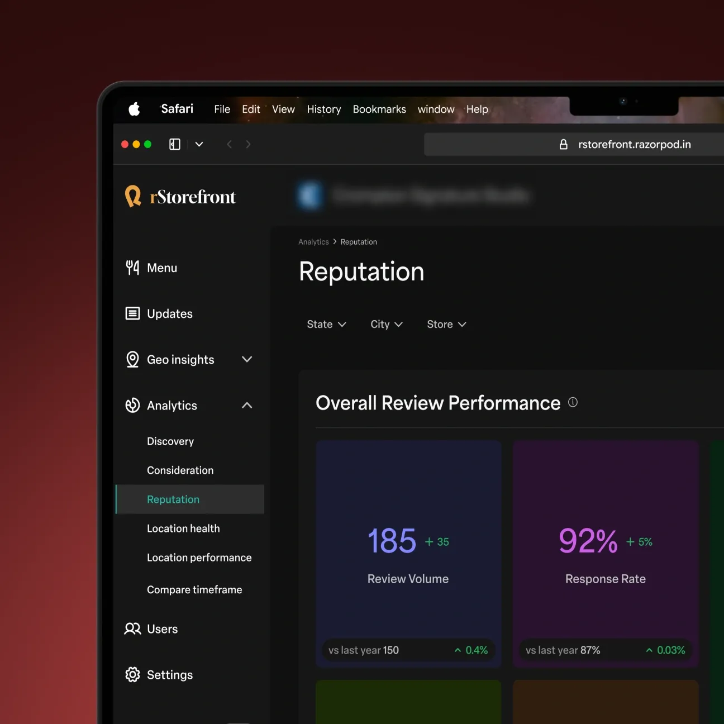Click the Analytics chart icon
This screenshot has width=724, height=724.
point(132,406)
